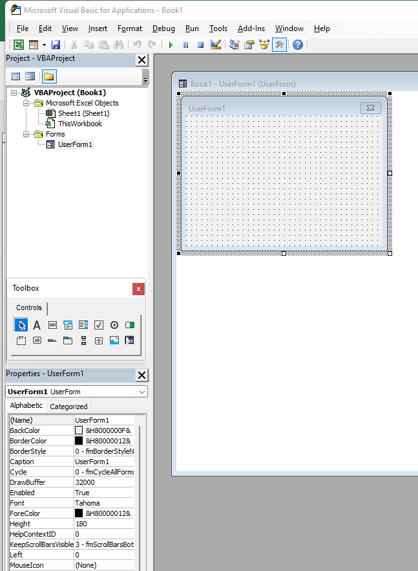Open the Format menu
Screen dimensions: 418x571
(x=130, y=28)
